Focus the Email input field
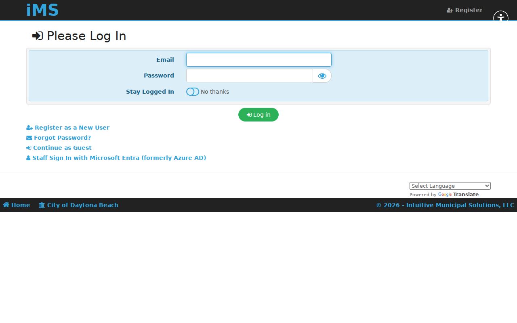This screenshot has width=517, height=323. point(259,60)
